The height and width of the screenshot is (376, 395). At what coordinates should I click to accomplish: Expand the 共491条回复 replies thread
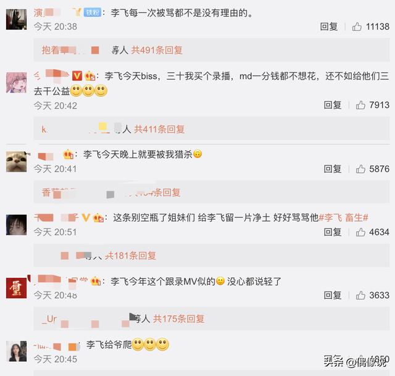(157, 50)
